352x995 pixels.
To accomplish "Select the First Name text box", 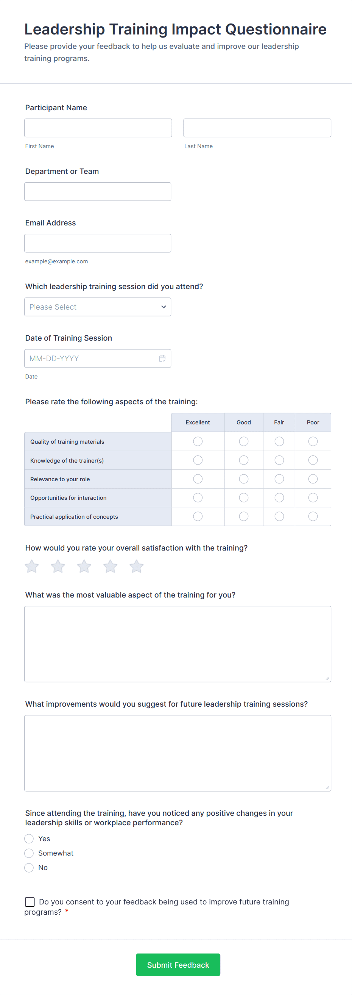I will [98, 127].
